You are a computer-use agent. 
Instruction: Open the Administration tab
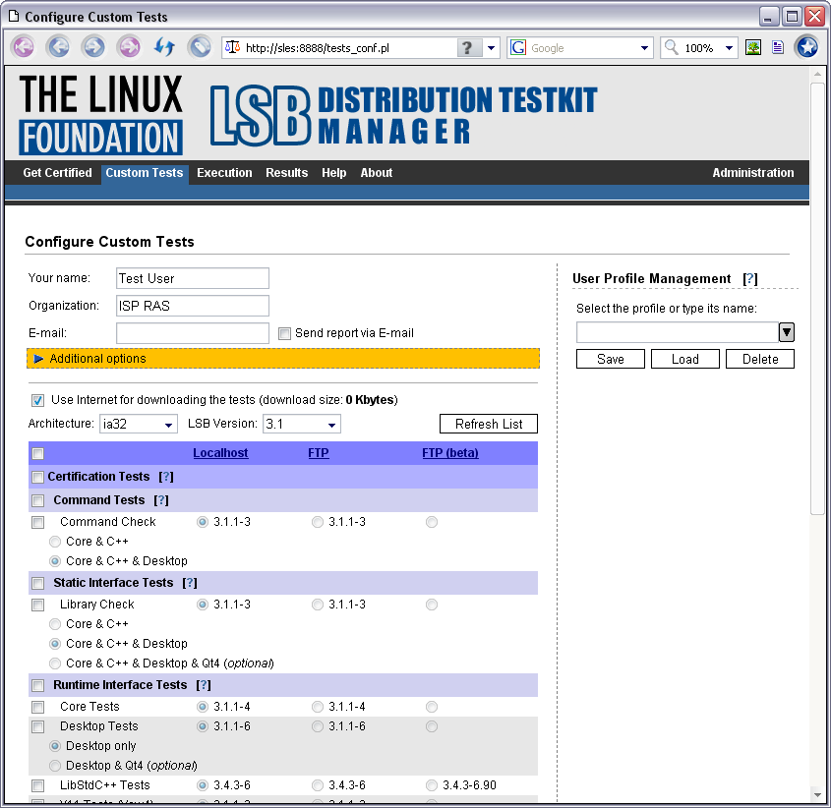point(752,173)
